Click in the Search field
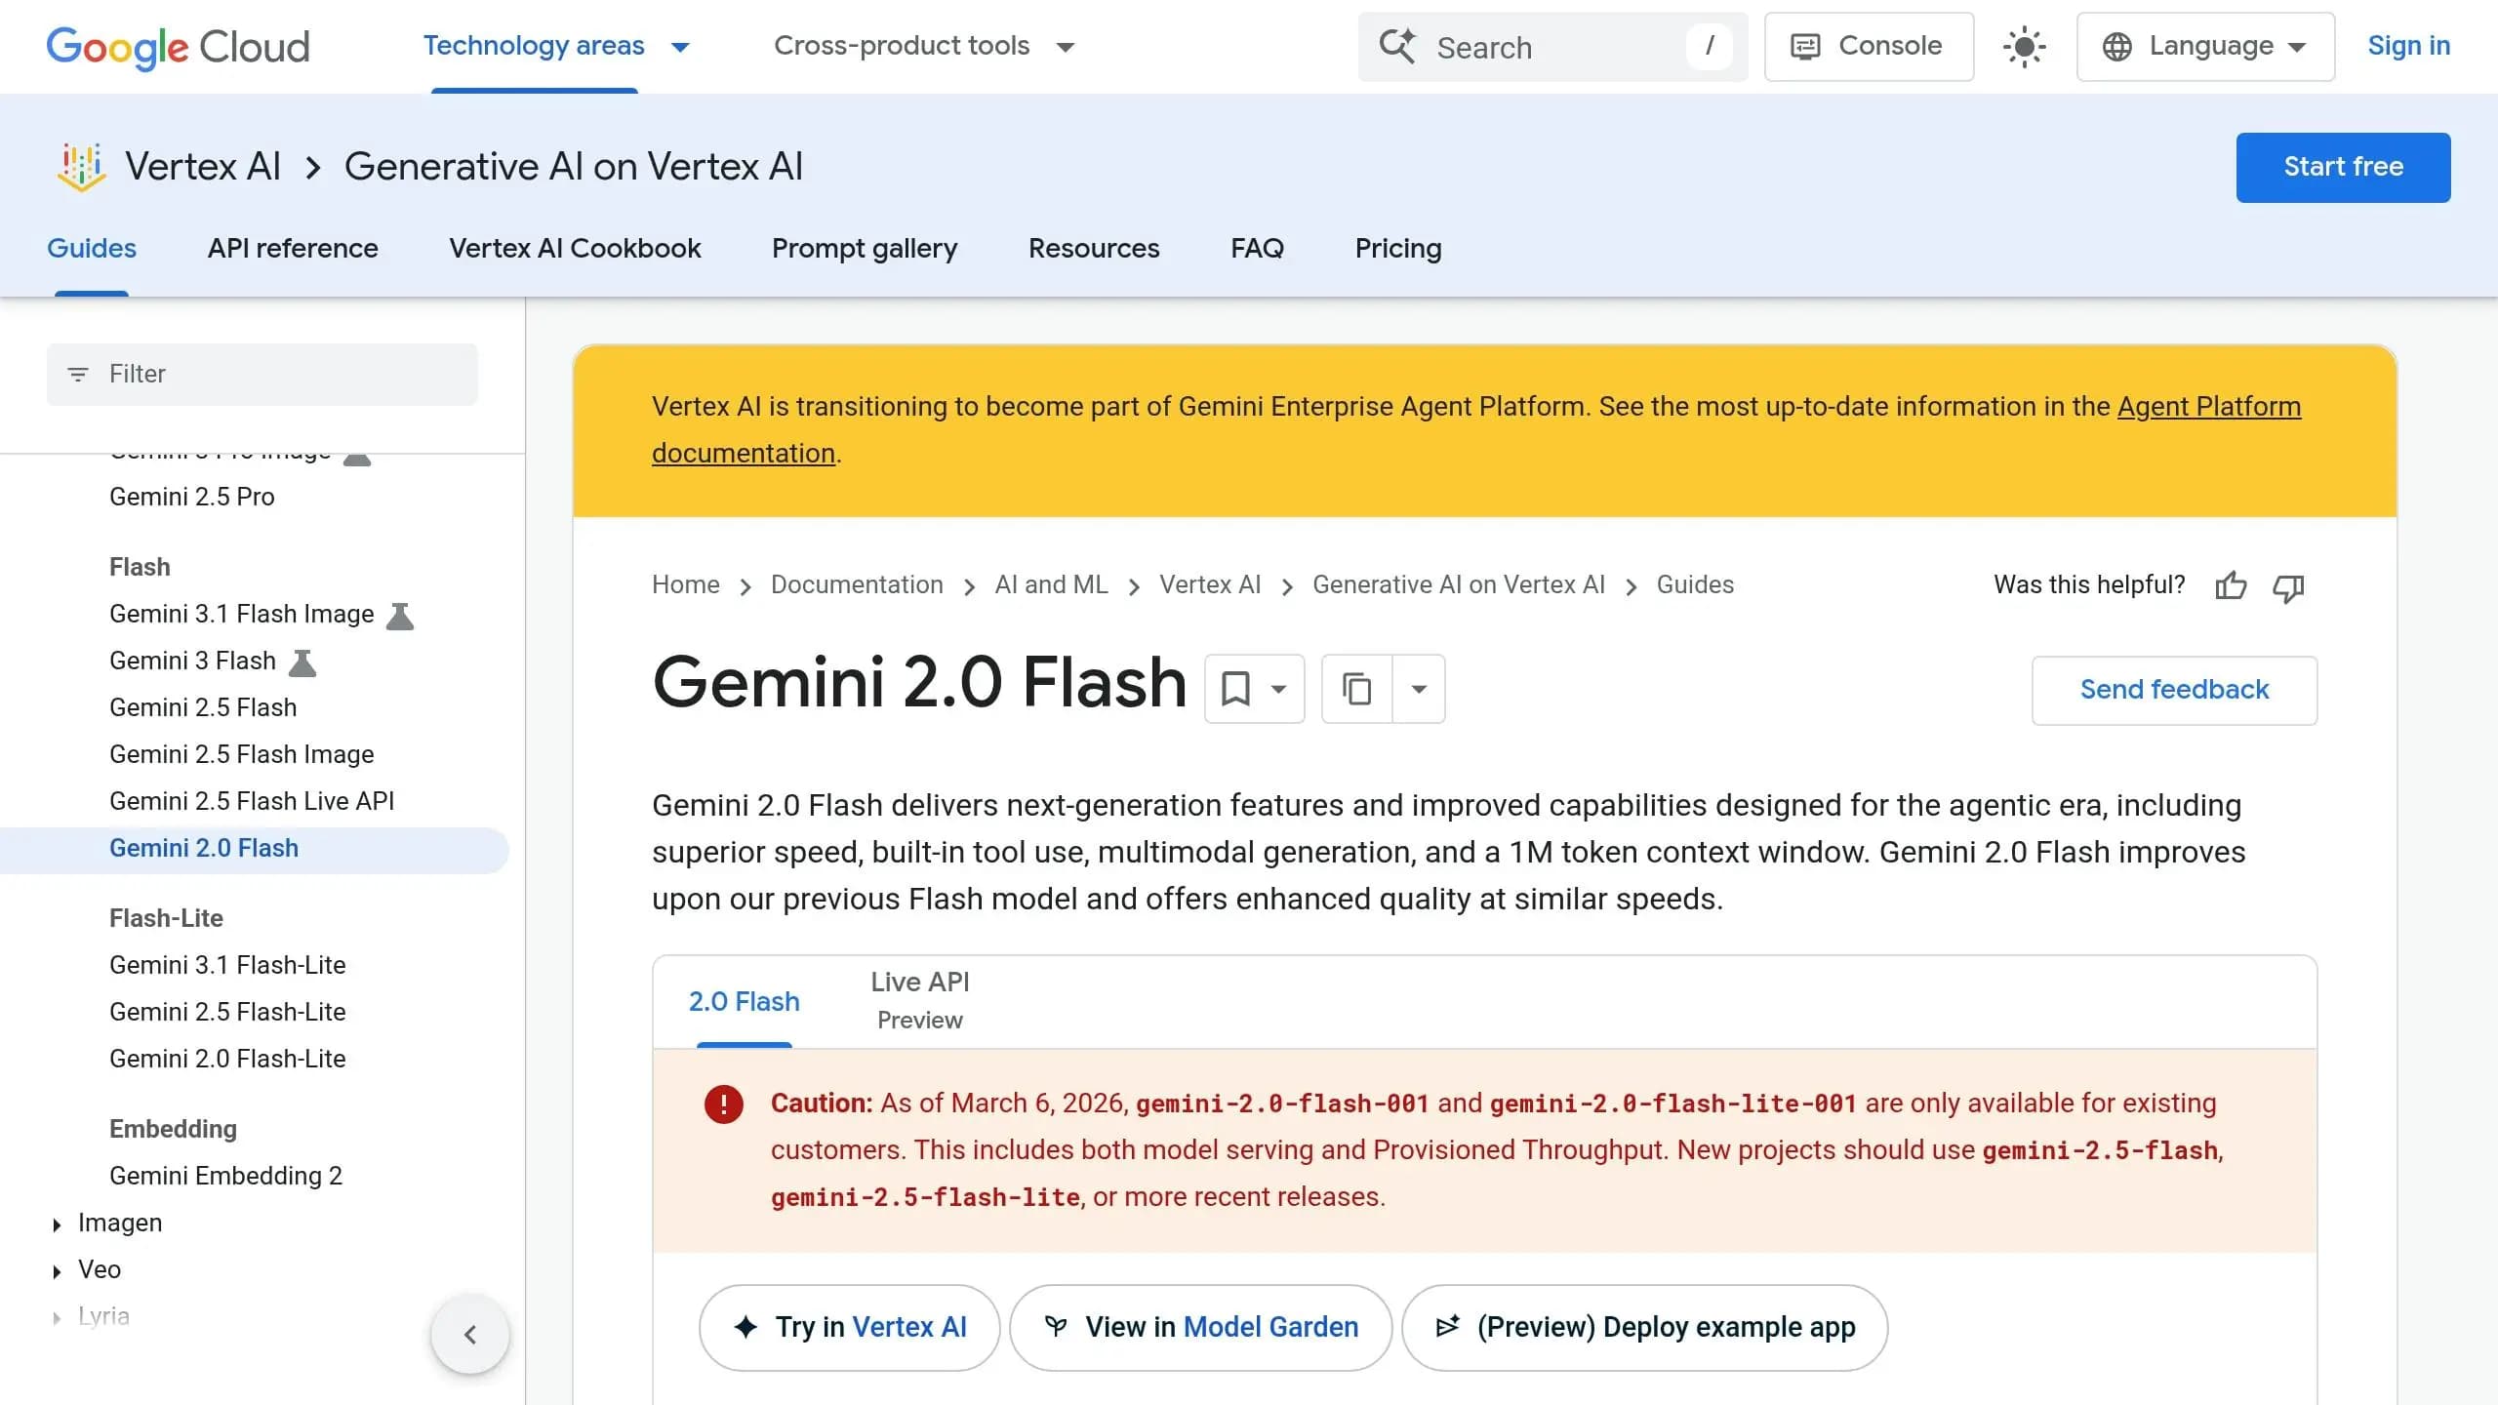This screenshot has width=2498, height=1405. pyautogui.click(x=1552, y=47)
